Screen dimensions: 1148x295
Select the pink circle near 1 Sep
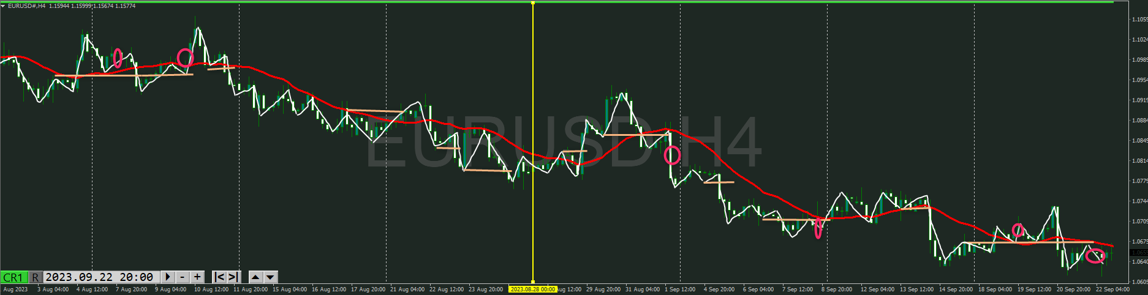coord(672,155)
